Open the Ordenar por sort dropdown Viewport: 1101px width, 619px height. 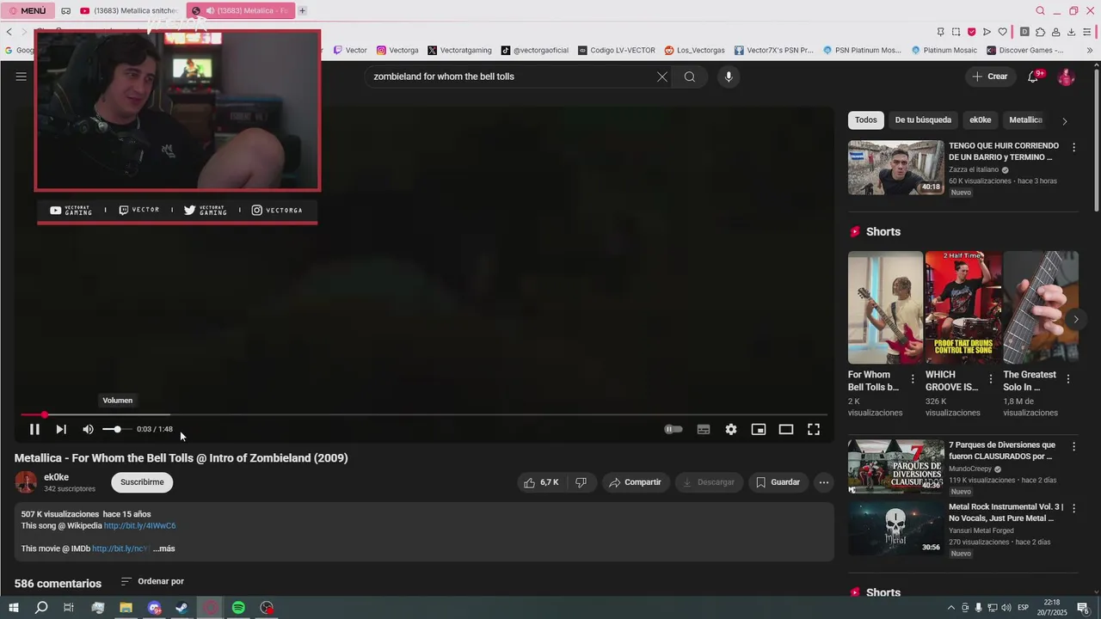click(152, 581)
